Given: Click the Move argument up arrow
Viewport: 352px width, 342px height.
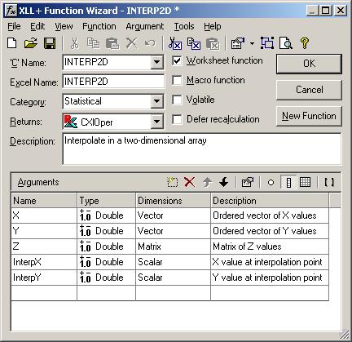Looking at the screenshot, I should pyautogui.click(x=207, y=182).
